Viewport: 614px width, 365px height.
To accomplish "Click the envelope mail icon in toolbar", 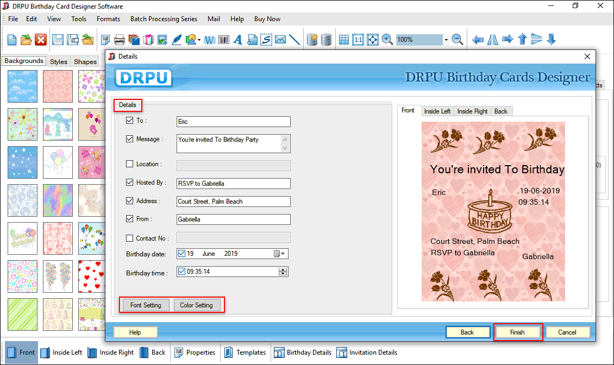I will [280, 40].
